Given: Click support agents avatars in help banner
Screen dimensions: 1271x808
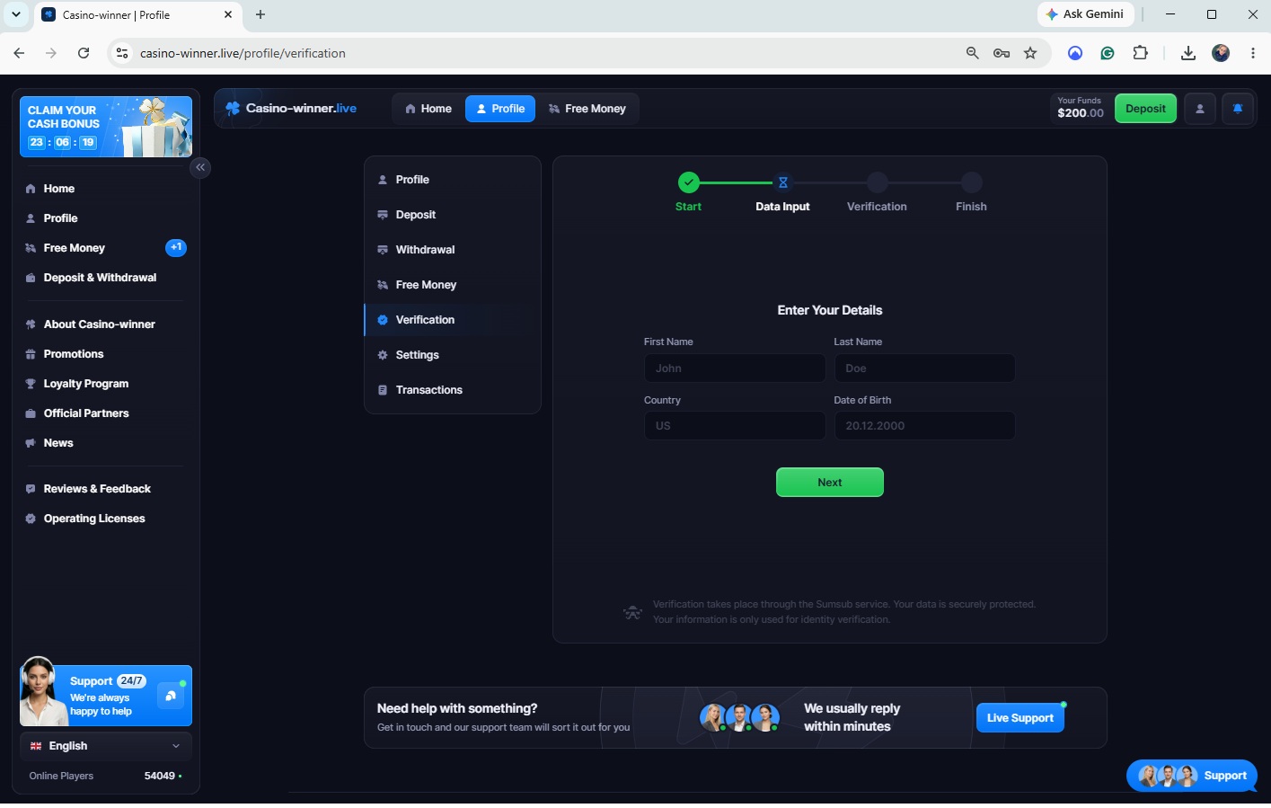Looking at the screenshot, I should coord(739,717).
